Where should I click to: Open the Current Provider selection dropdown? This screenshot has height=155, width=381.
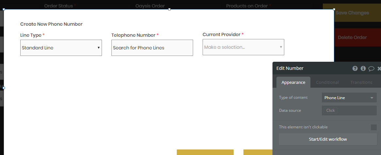pos(243,47)
